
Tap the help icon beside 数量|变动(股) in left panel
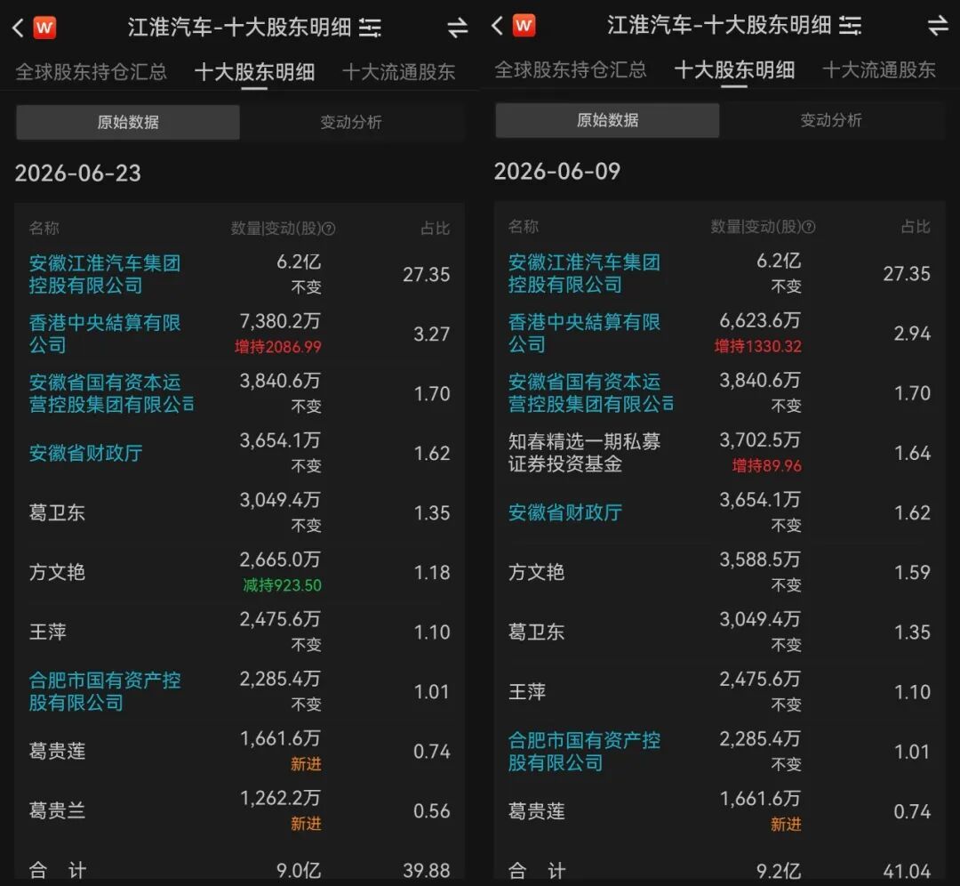pos(329,230)
